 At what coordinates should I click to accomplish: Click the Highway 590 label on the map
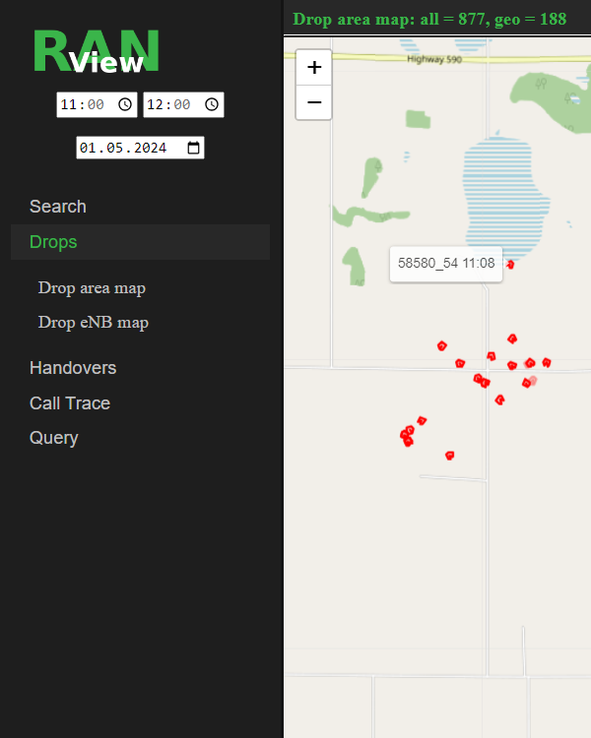435,60
